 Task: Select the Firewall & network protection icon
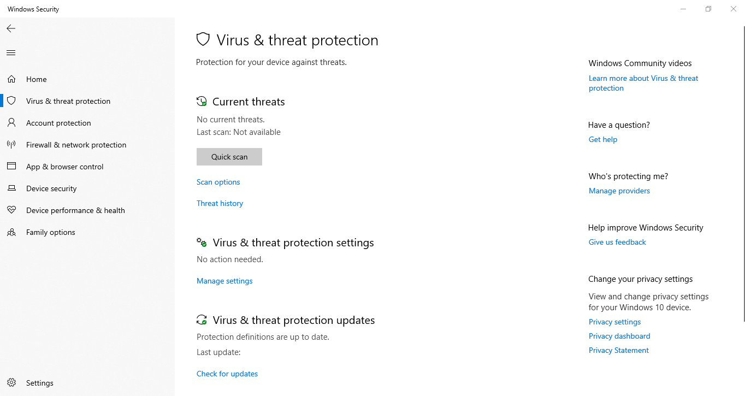11,144
